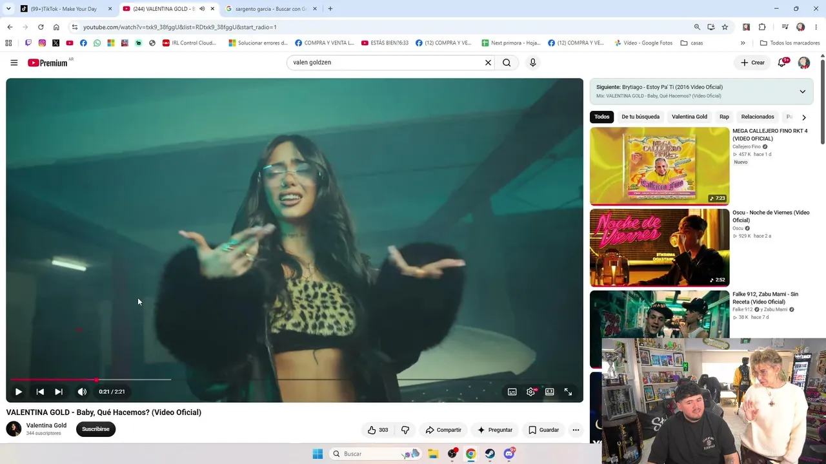Toggle subtitles on the video player
This screenshot has width=826, height=464.
click(x=512, y=392)
